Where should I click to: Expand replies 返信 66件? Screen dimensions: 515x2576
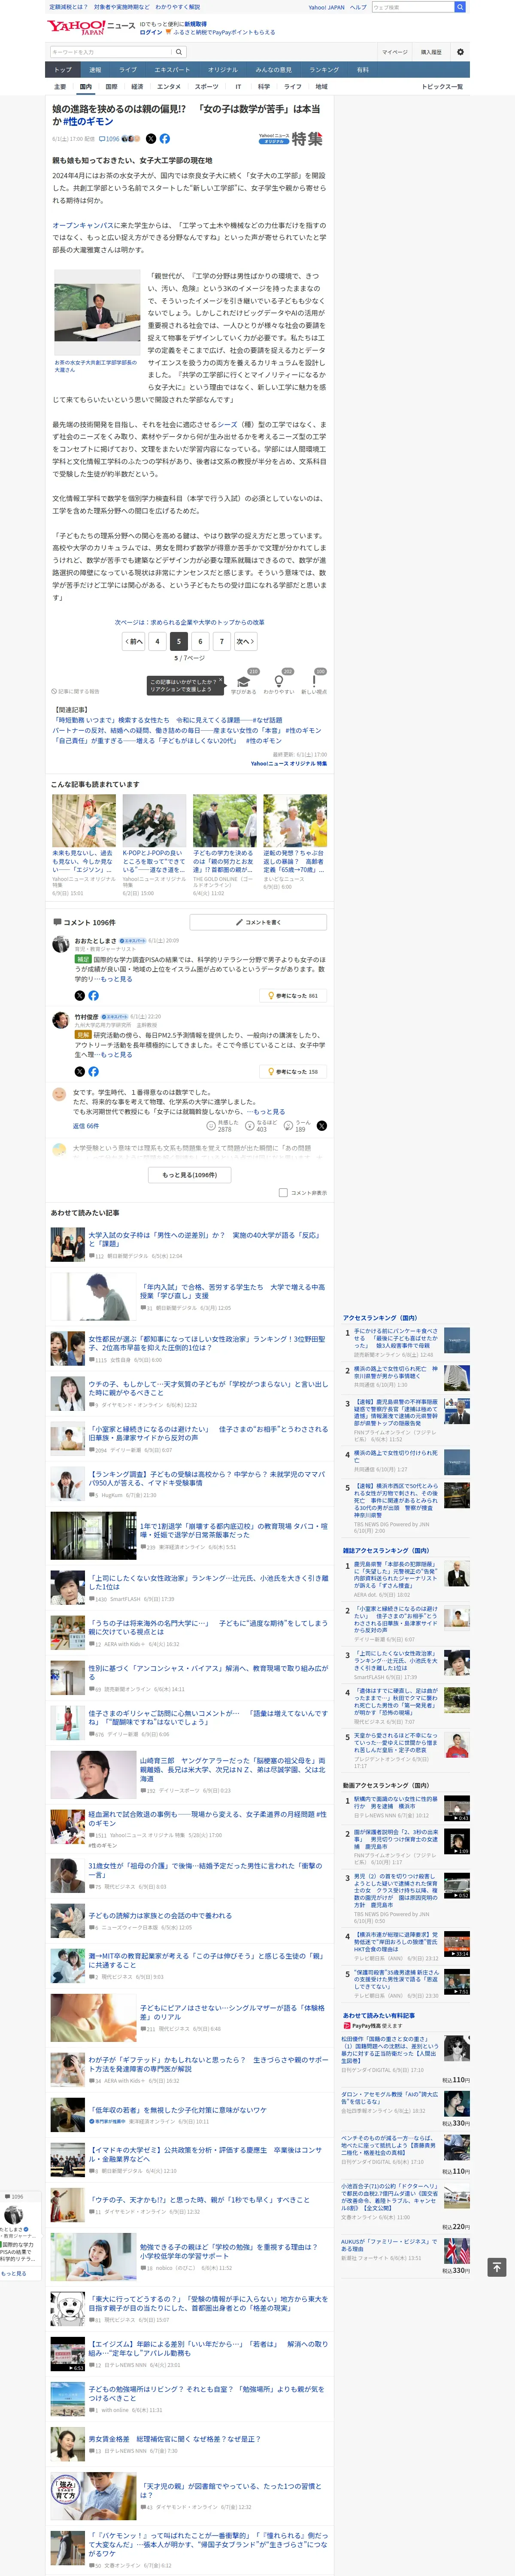tap(86, 1126)
